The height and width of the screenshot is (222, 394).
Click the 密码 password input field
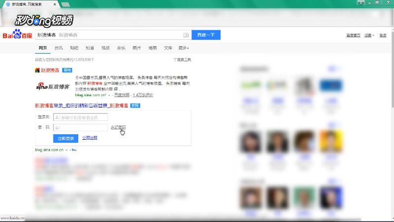tap(80, 127)
